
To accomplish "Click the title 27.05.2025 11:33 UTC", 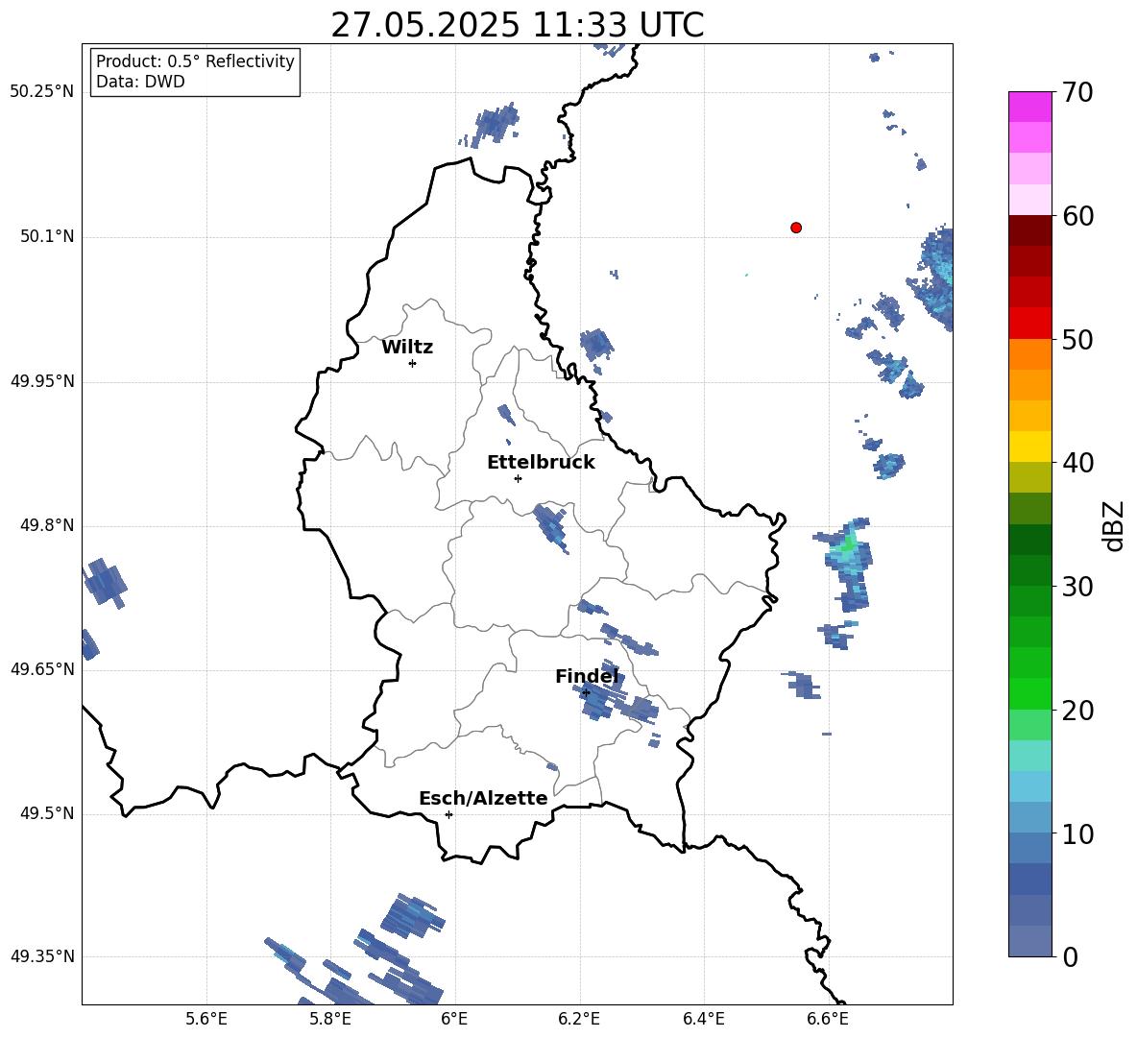I will click(518, 25).
